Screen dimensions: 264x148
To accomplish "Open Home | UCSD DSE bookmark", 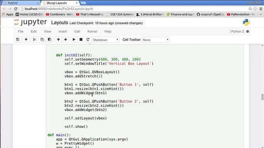I will [x=29, y=14].
